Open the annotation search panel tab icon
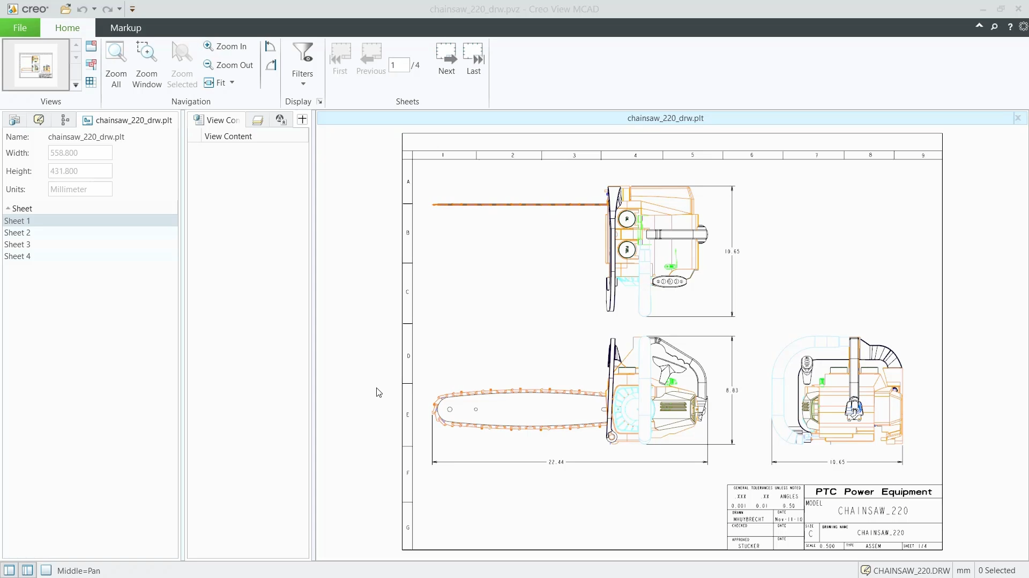This screenshot has width=1029, height=578. (280, 120)
